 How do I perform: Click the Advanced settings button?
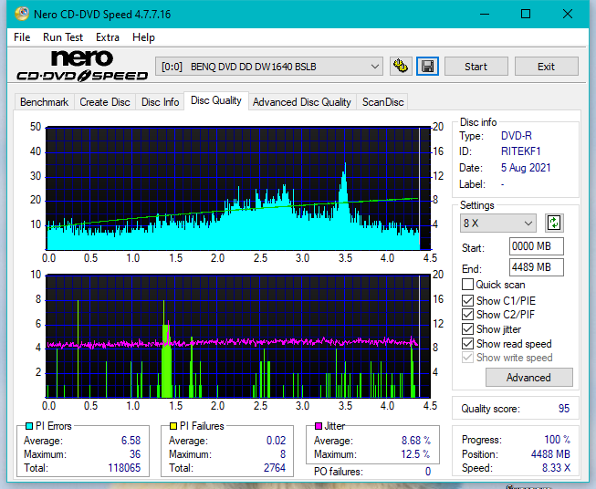[528, 378]
